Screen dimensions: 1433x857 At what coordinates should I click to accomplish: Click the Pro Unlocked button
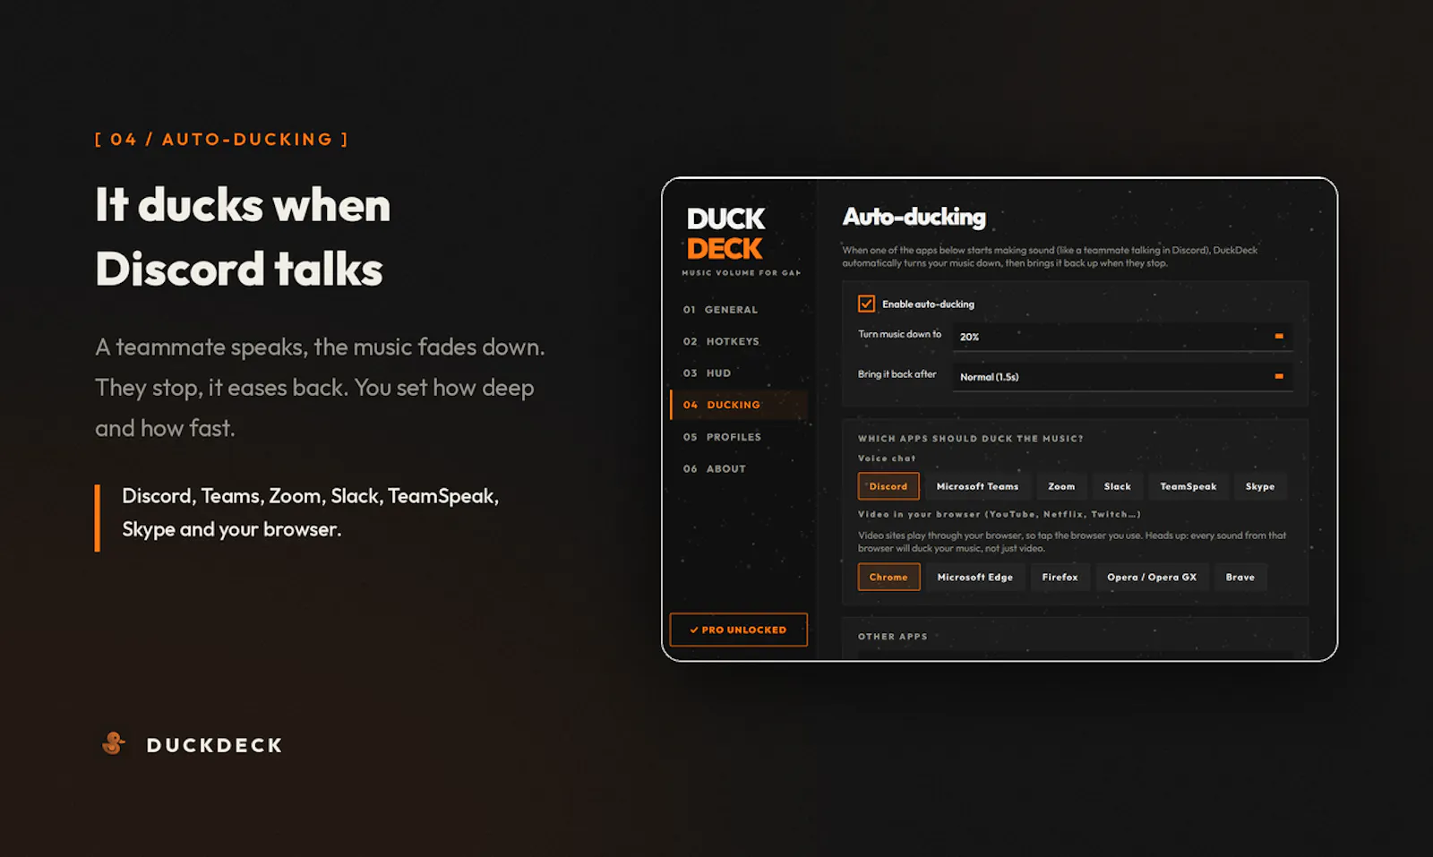[x=738, y=630]
